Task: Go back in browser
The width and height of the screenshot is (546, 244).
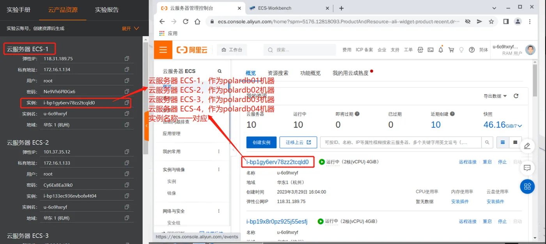Action: tap(162, 22)
